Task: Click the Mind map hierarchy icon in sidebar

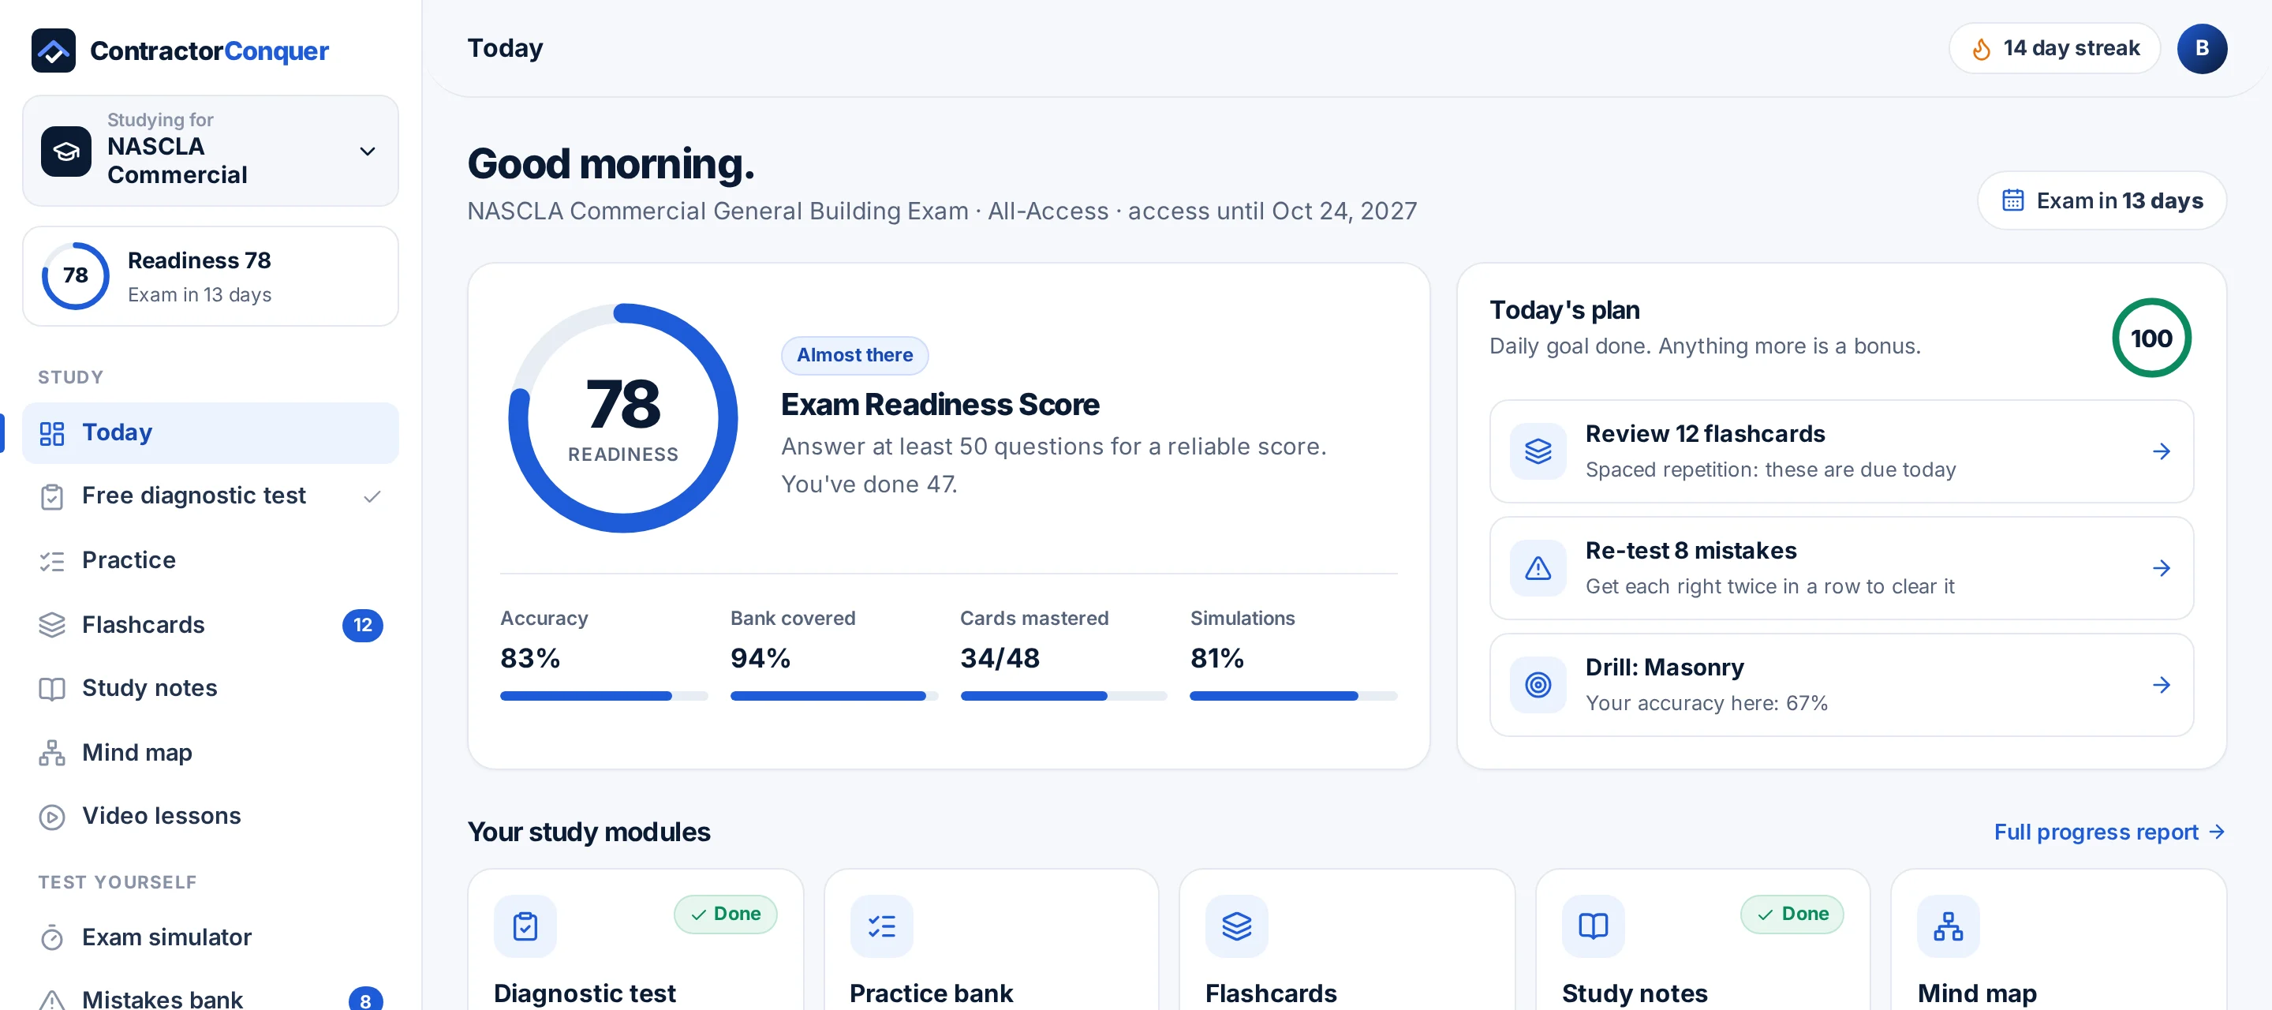Action: tap(52, 753)
